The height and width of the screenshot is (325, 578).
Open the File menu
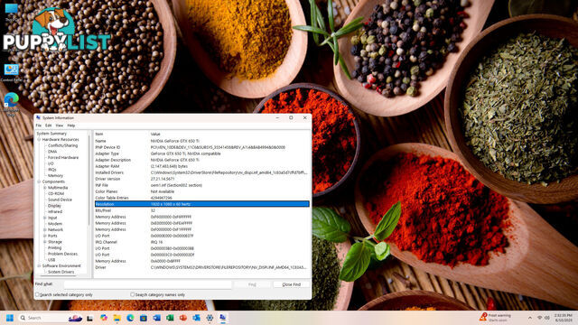click(x=38, y=125)
